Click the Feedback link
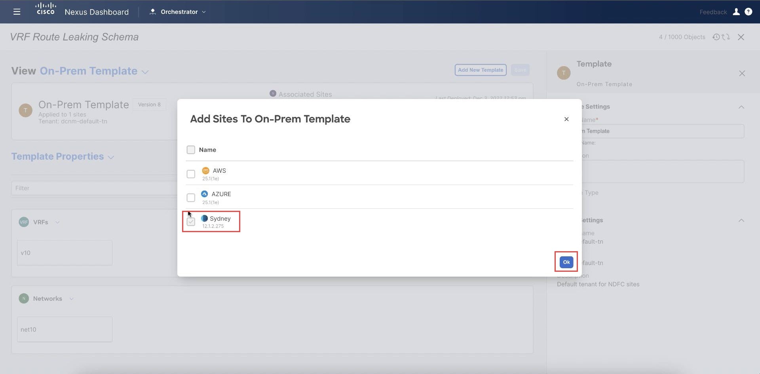 [x=713, y=12]
